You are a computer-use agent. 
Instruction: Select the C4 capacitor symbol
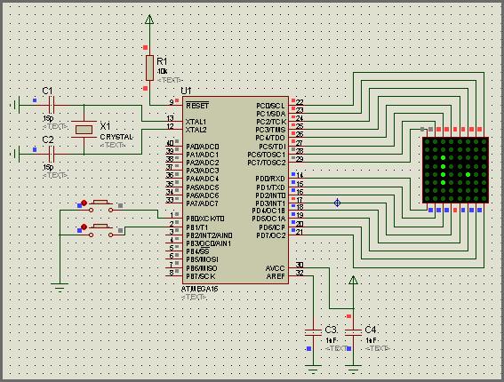coord(353,332)
